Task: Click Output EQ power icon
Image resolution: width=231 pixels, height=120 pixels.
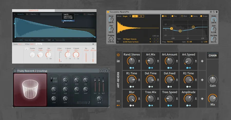Action: pyautogui.click(x=84, y=14)
